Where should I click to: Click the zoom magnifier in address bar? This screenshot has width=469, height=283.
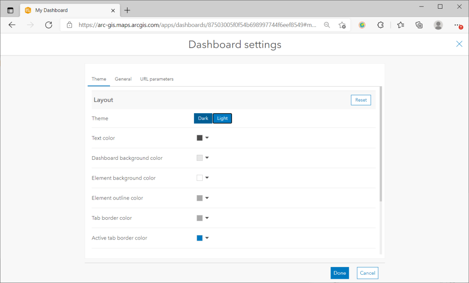click(x=327, y=25)
